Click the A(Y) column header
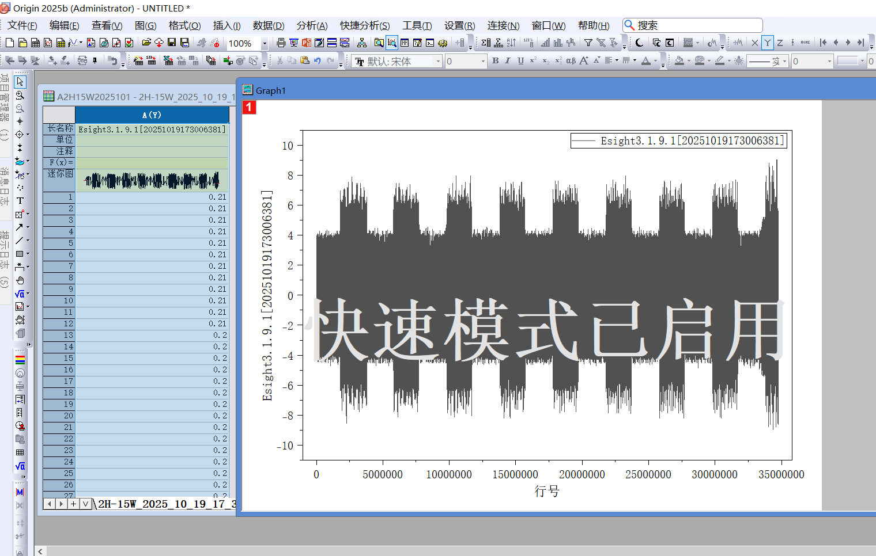The height and width of the screenshot is (556, 876). pos(152,115)
